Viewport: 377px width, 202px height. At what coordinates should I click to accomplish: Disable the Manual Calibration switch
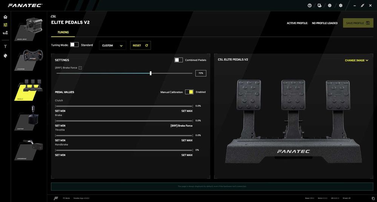[x=189, y=92]
